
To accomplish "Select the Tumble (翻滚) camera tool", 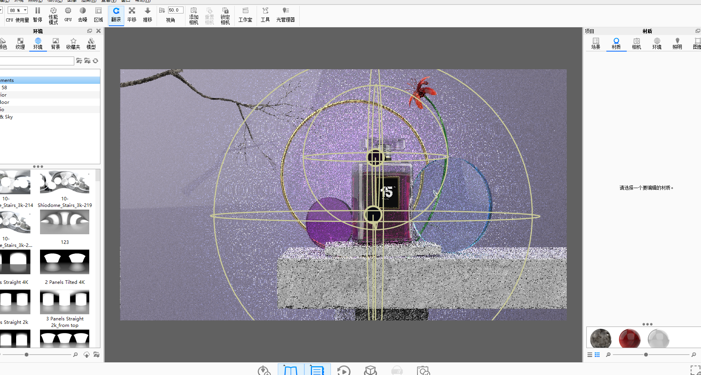I will [116, 15].
